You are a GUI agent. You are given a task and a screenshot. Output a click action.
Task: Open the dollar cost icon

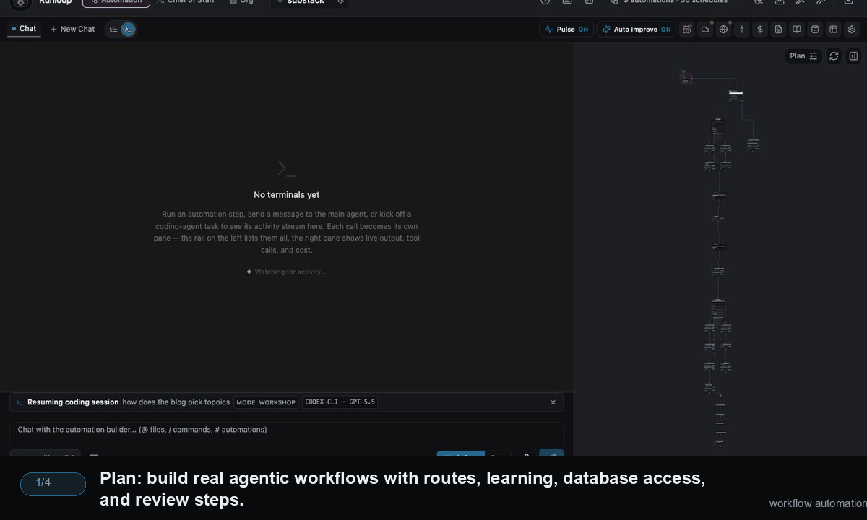tap(760, 30)
